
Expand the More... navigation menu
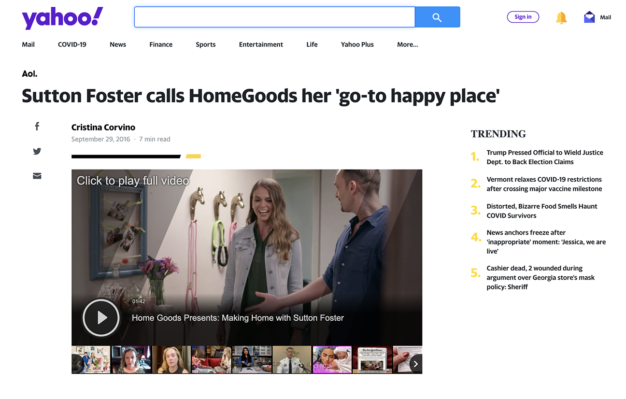(x=408, y=44)
